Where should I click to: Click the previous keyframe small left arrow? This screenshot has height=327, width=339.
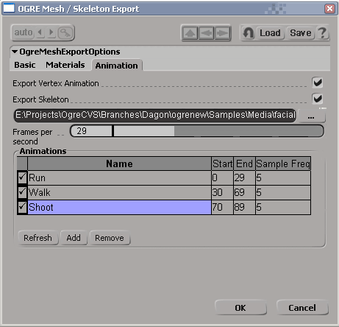coord(40,32)
